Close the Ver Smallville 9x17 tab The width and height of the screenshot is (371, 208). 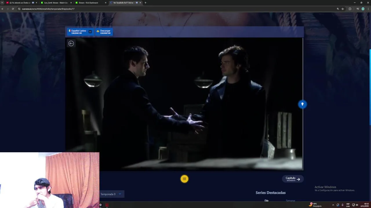[140, 3]
